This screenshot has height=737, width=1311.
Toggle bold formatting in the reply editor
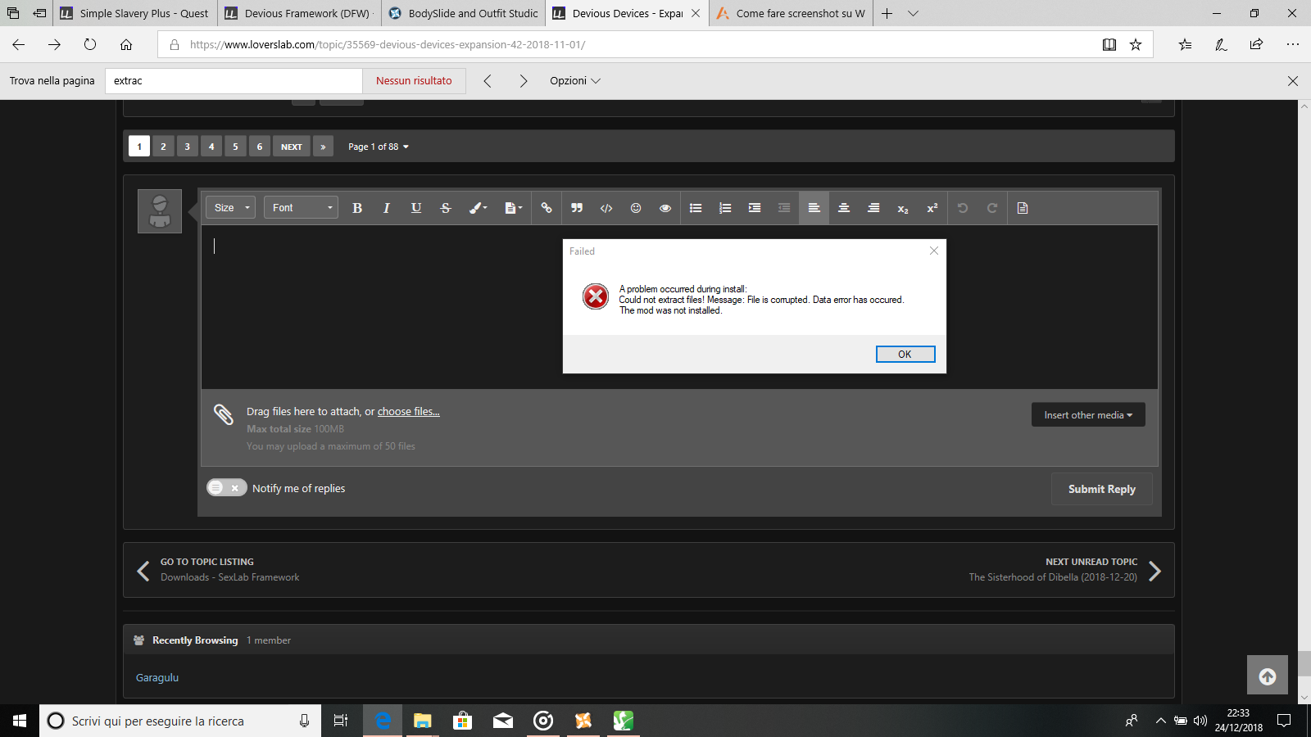click(357, 208)
